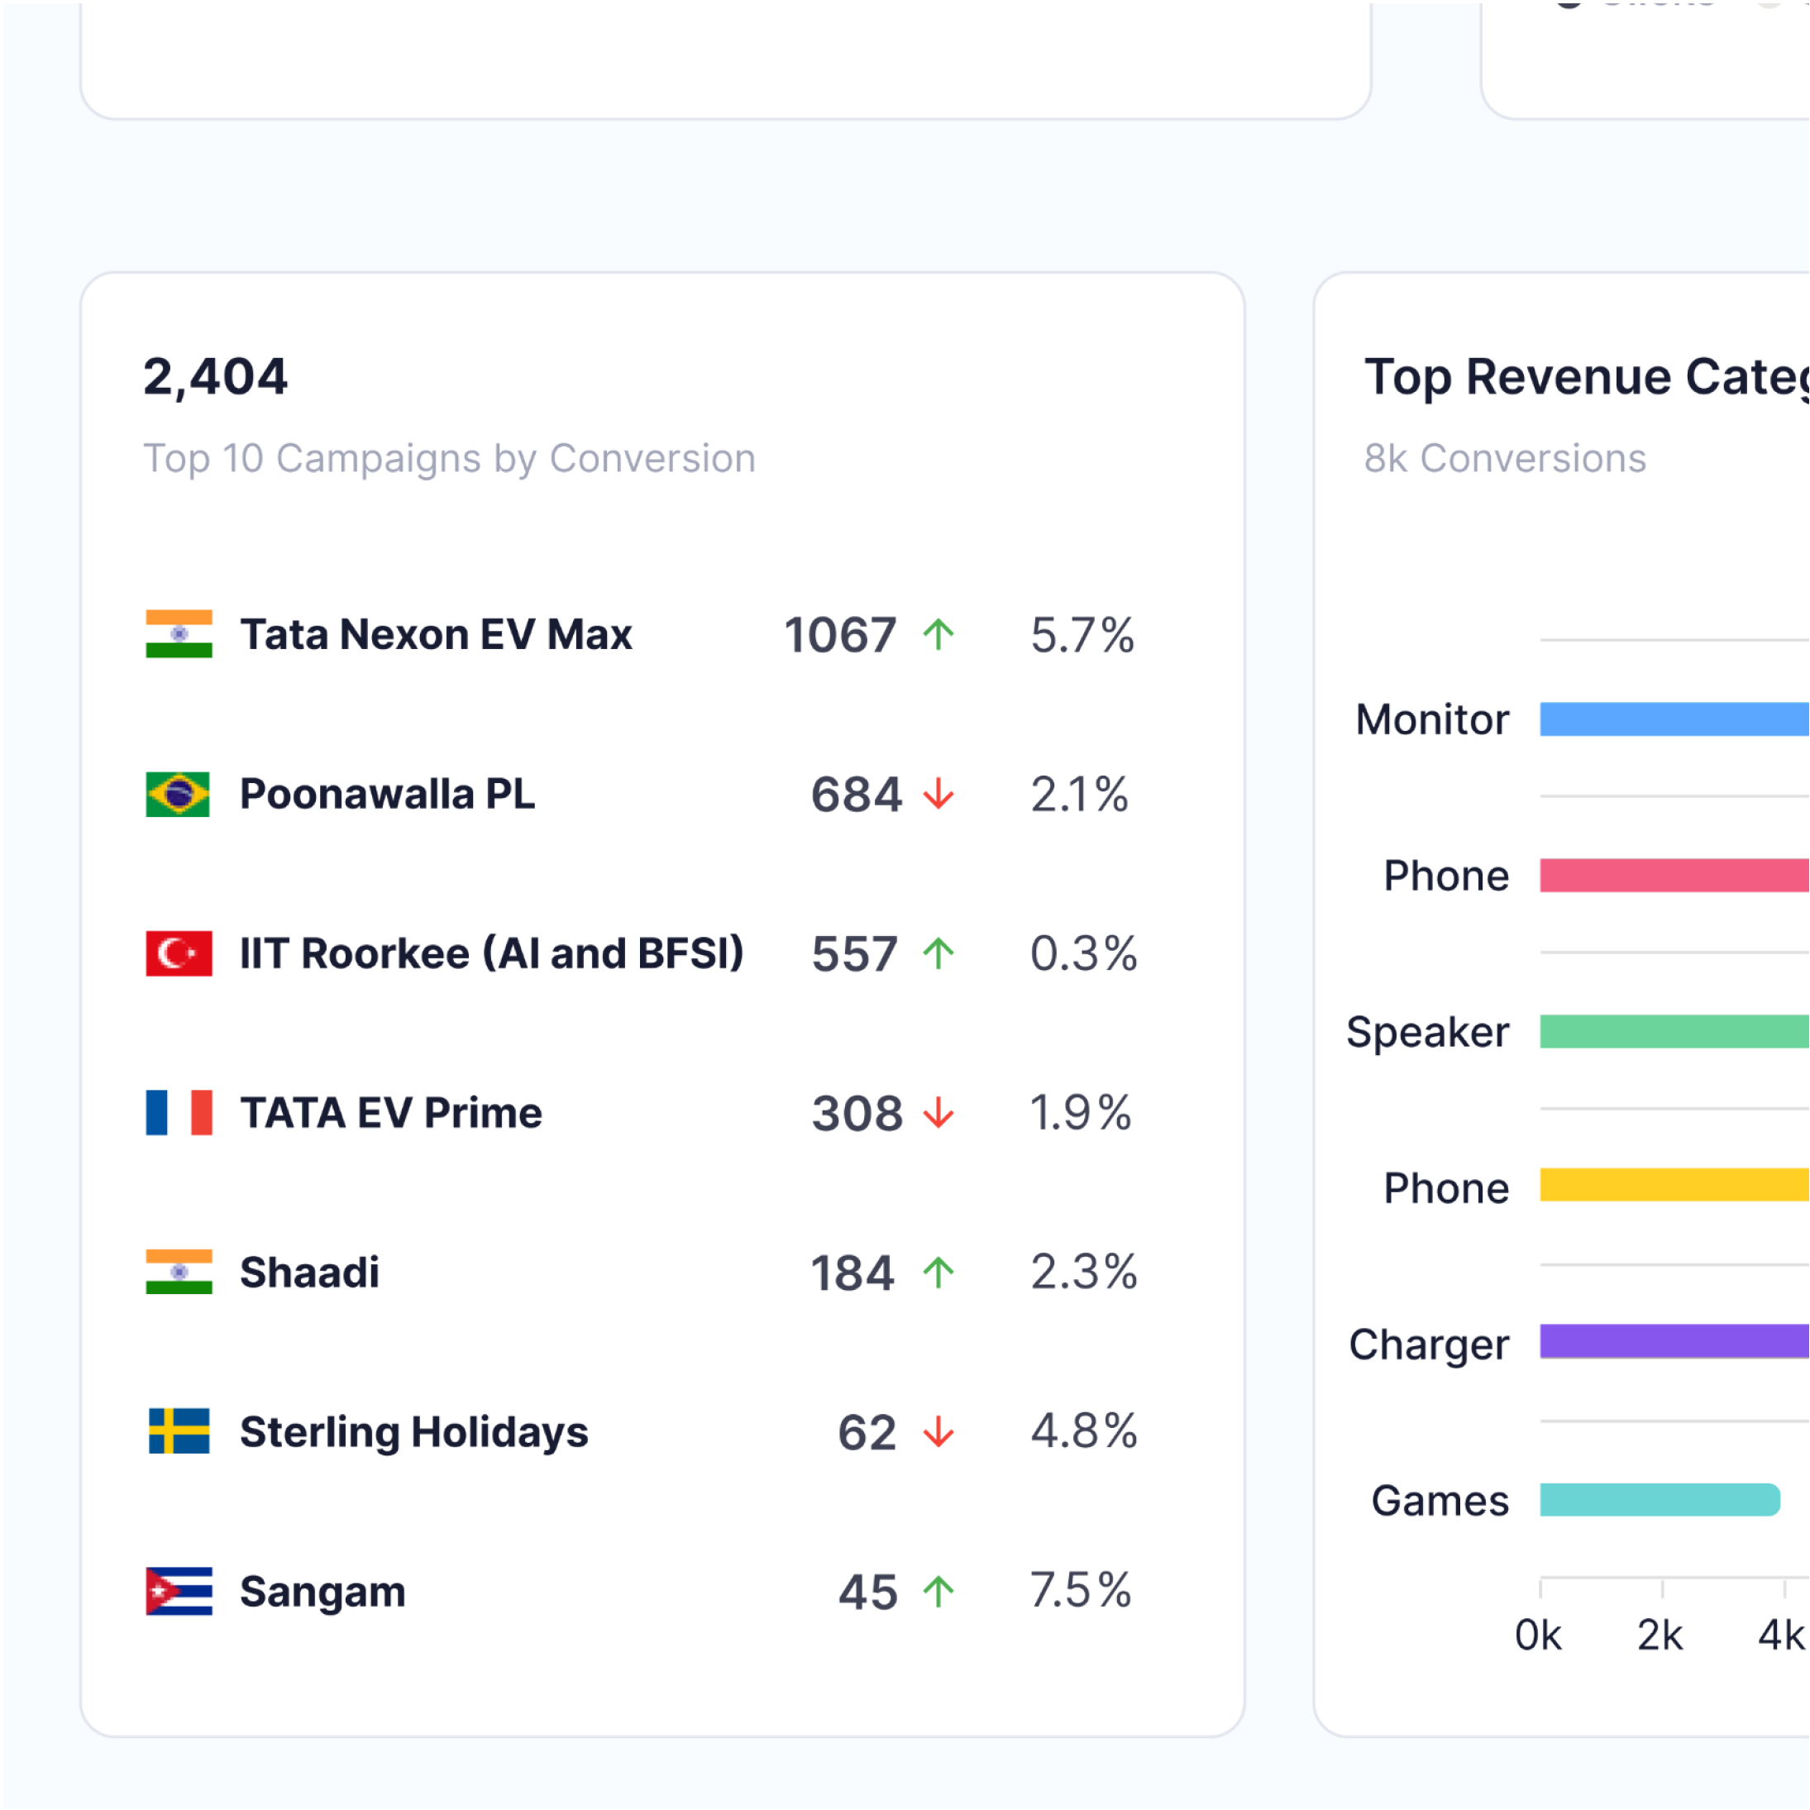The height and width of the screenshot is (1810, 1810).
Task: Select the TATA EV Prime campaign name
Action: pos(390,1112)
